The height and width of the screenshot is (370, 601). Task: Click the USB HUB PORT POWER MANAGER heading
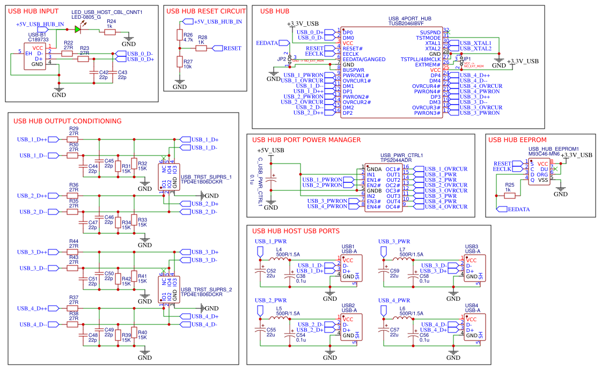(x=306, y=140)
